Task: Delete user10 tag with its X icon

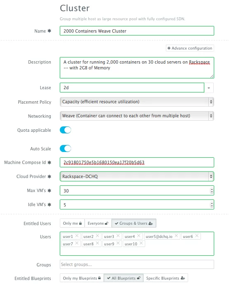Action: click(x=141, y=243)
